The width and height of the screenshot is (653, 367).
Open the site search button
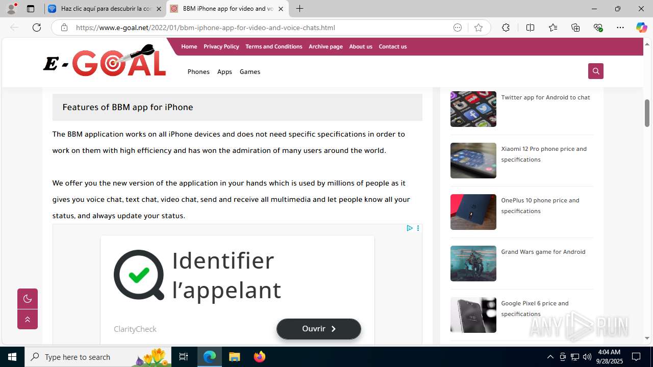[595, 71]
